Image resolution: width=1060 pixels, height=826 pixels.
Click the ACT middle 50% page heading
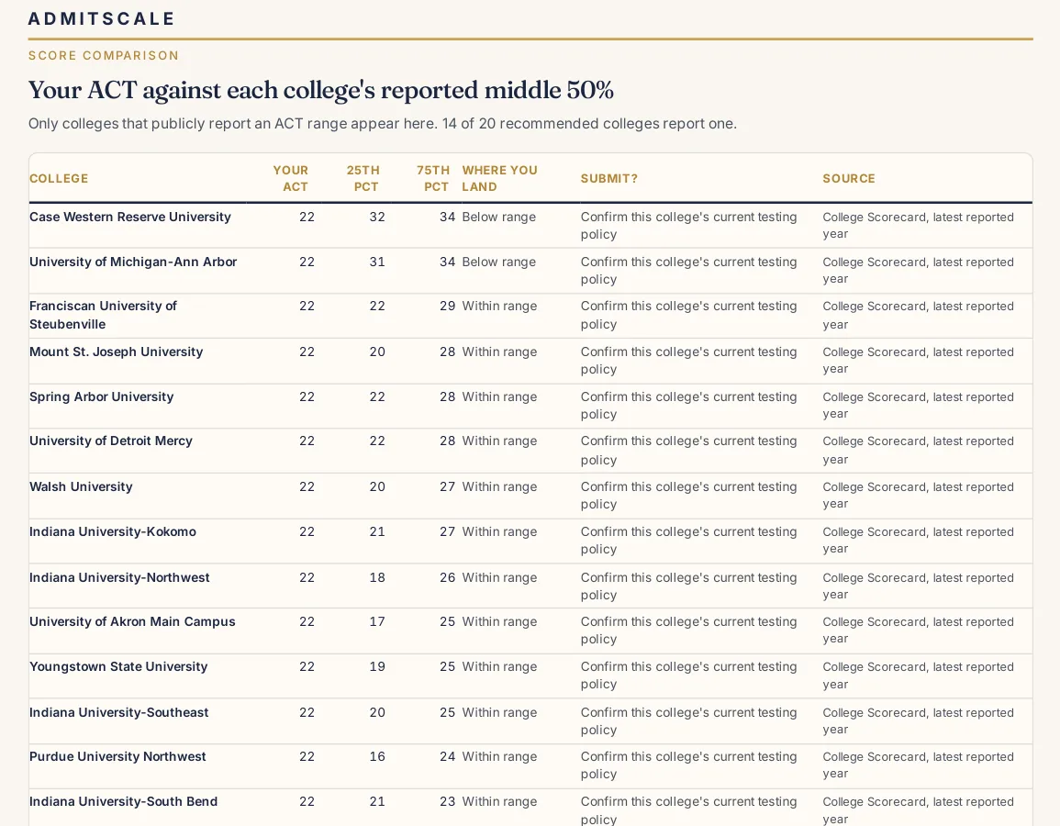click(x=321, y=90)
